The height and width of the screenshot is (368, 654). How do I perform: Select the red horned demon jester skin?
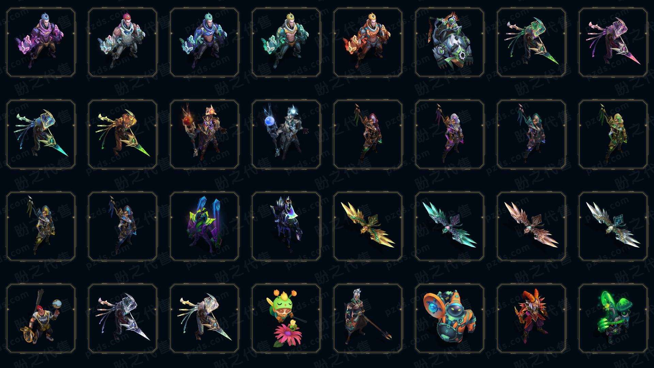click(531, 318)
